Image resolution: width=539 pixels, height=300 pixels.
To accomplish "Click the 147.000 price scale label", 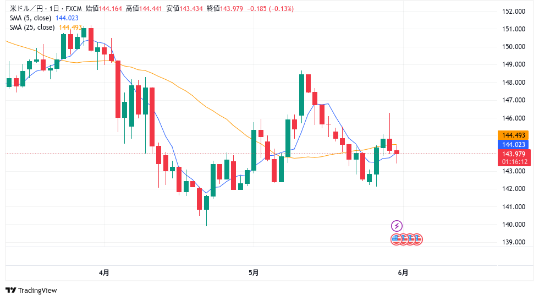I will tap(514, 100).
